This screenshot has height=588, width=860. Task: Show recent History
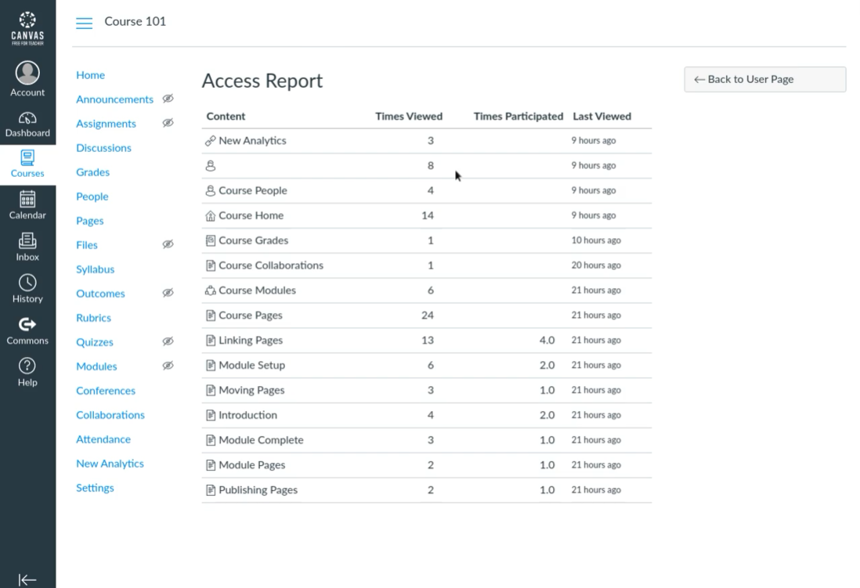27,288
